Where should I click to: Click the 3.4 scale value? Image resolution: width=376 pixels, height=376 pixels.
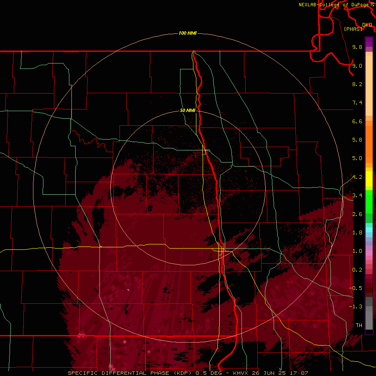(x=357, y=196)
